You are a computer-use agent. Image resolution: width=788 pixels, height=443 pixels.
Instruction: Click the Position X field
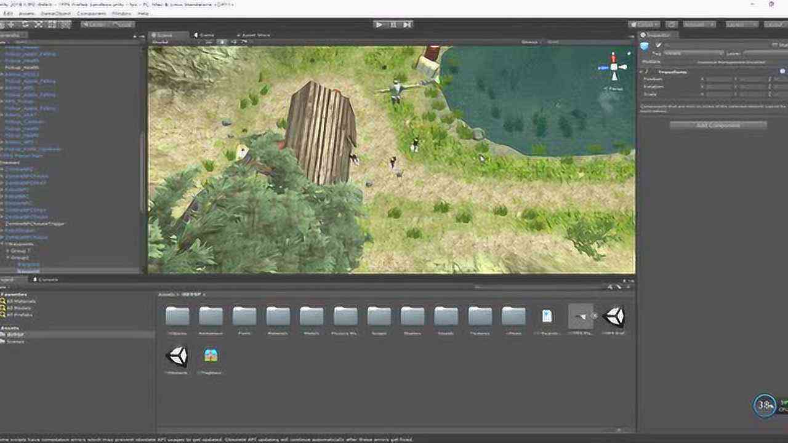719,79
